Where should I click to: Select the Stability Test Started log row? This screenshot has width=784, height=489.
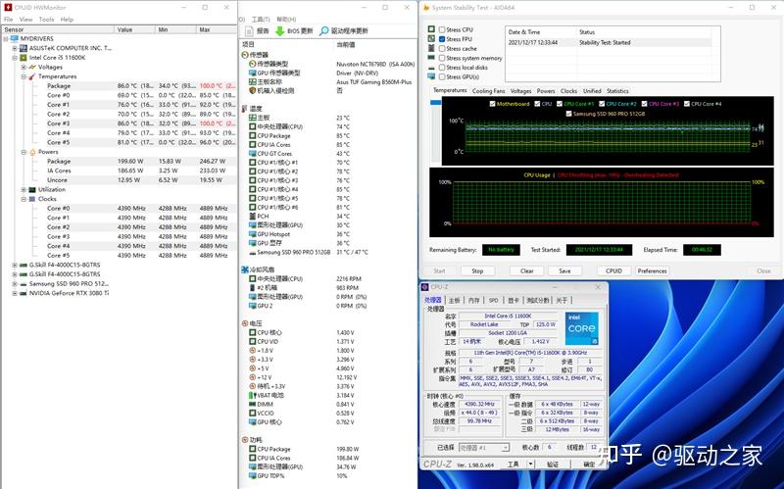609,42
